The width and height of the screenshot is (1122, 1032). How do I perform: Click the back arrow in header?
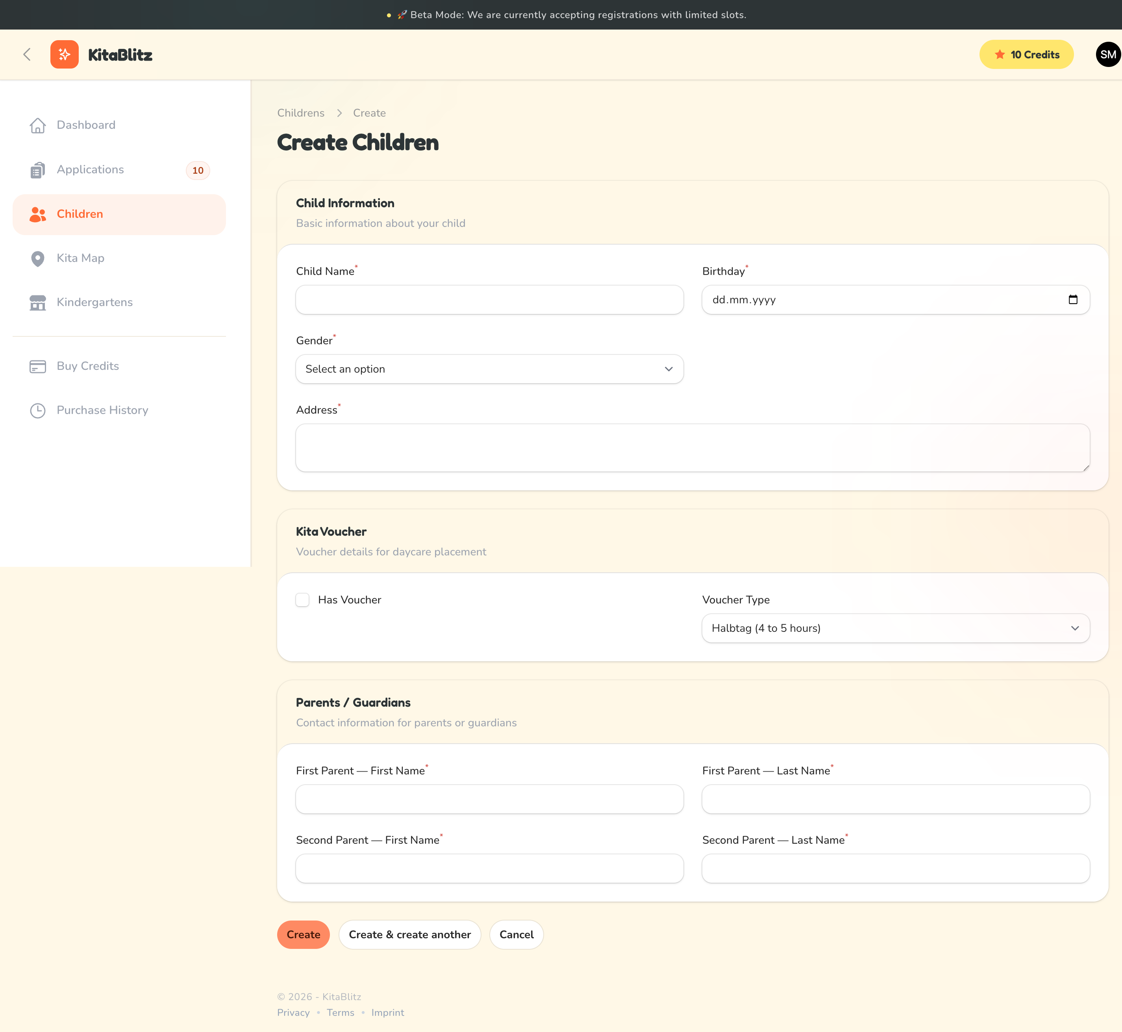pos(27,55)
